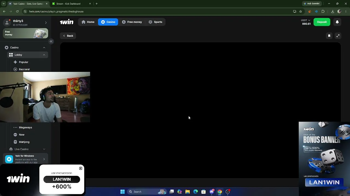Close the Stream - Kick Dashboard tab
This screenshot has width=350, height=196.
[x=90, y=4]
